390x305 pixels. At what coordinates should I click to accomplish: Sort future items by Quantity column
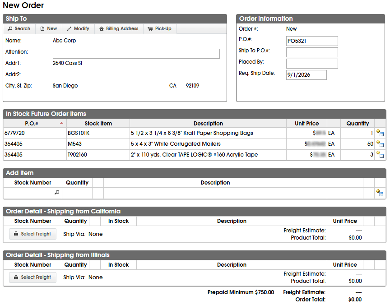point(357,124)
